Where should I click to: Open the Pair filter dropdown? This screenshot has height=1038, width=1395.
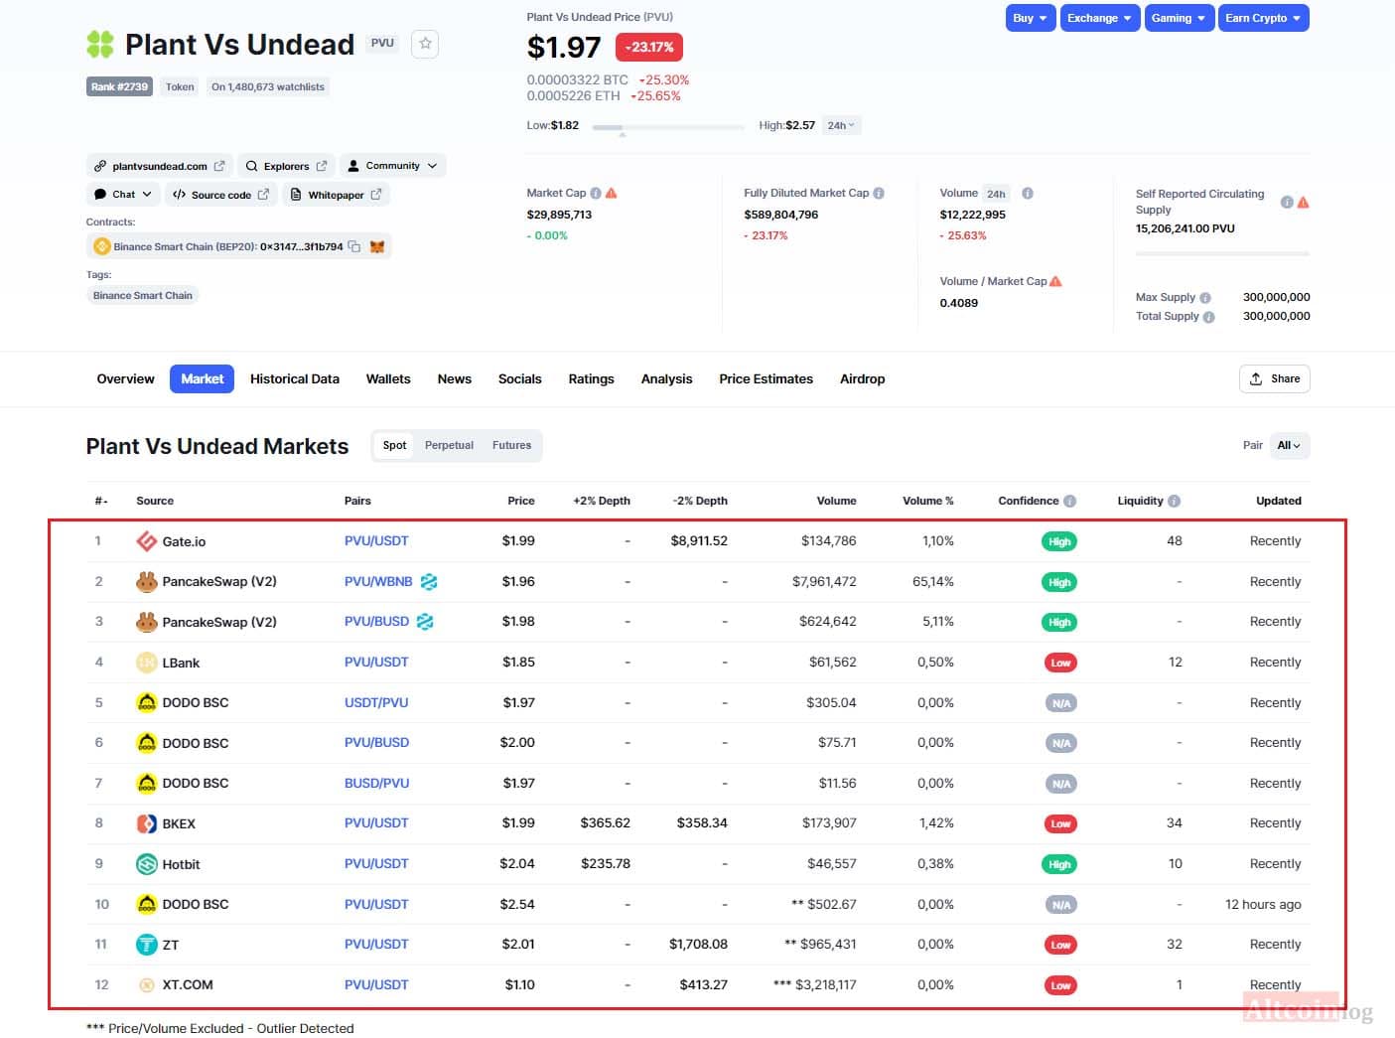point(1289,445)
